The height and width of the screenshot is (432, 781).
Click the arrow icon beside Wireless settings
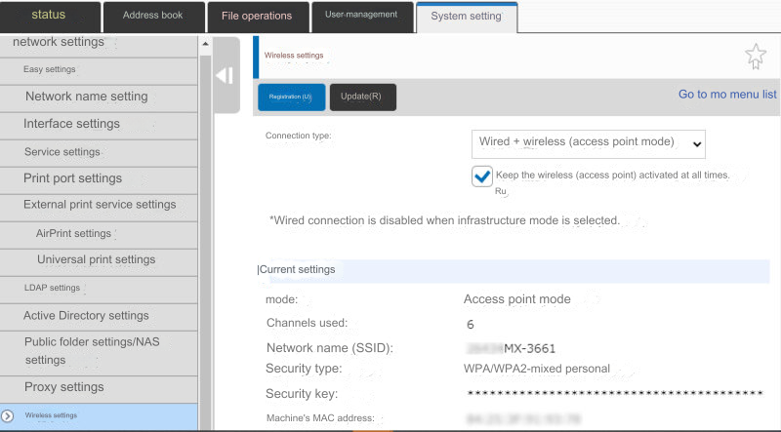click(8, 415)
